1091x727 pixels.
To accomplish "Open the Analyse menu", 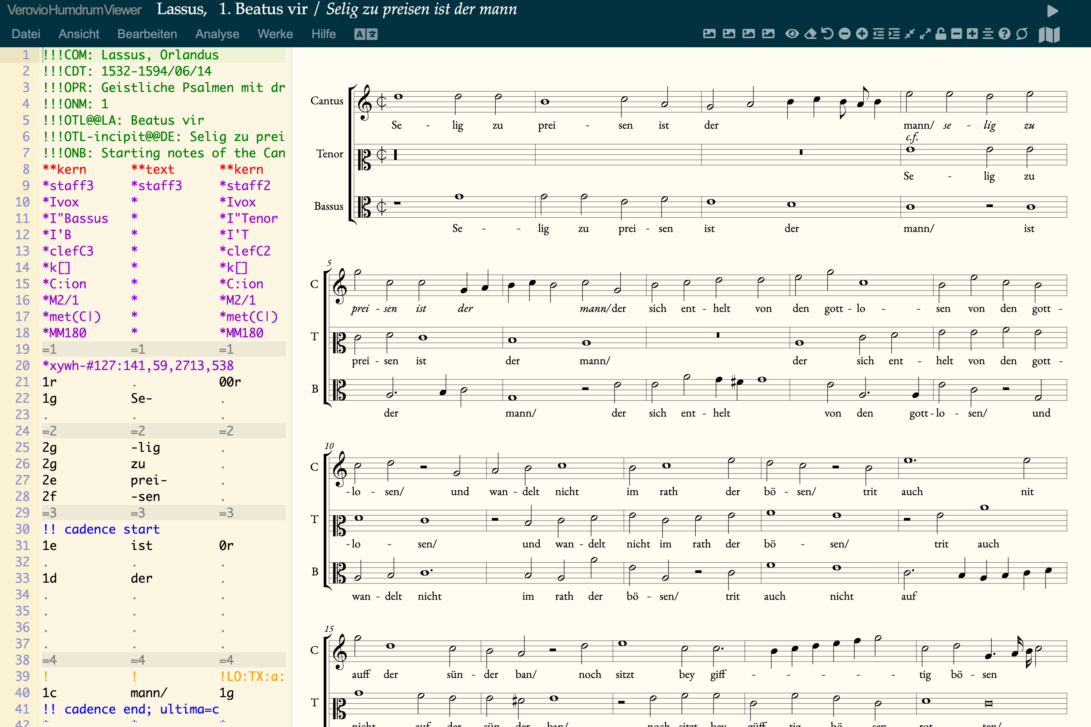I will pyautogui.click(x=217, y=34).
